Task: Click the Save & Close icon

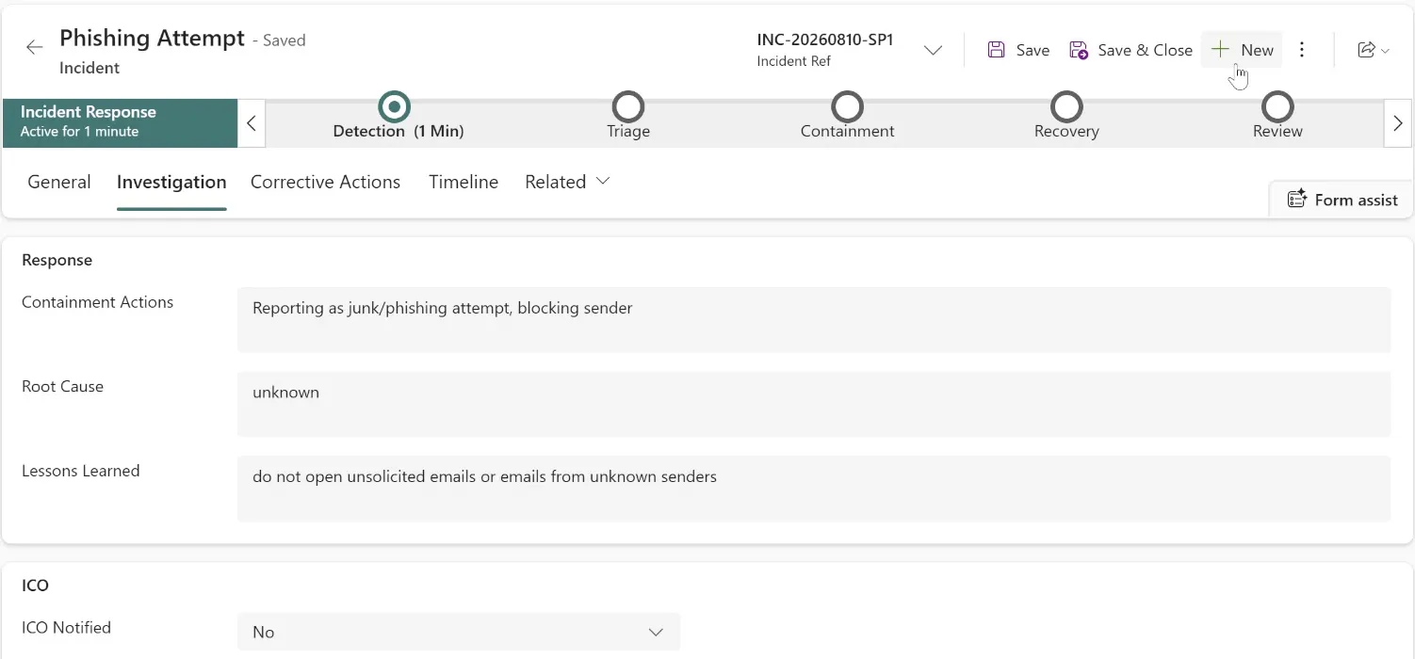Action: click(x=1079, y=50)
